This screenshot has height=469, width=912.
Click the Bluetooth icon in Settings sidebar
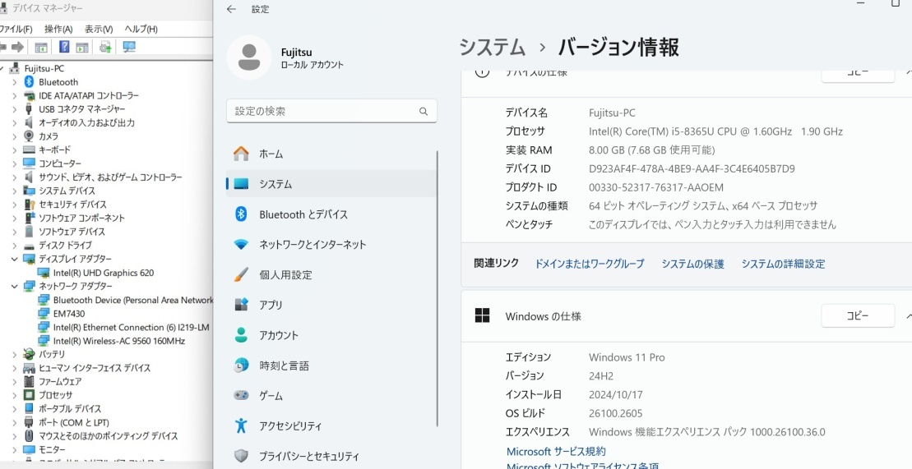(241, 214)
